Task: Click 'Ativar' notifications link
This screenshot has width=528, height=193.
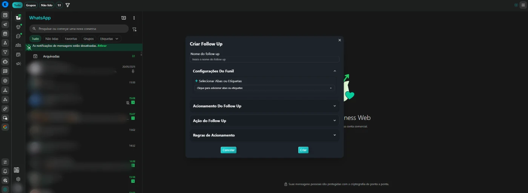Action: (102, 46)
